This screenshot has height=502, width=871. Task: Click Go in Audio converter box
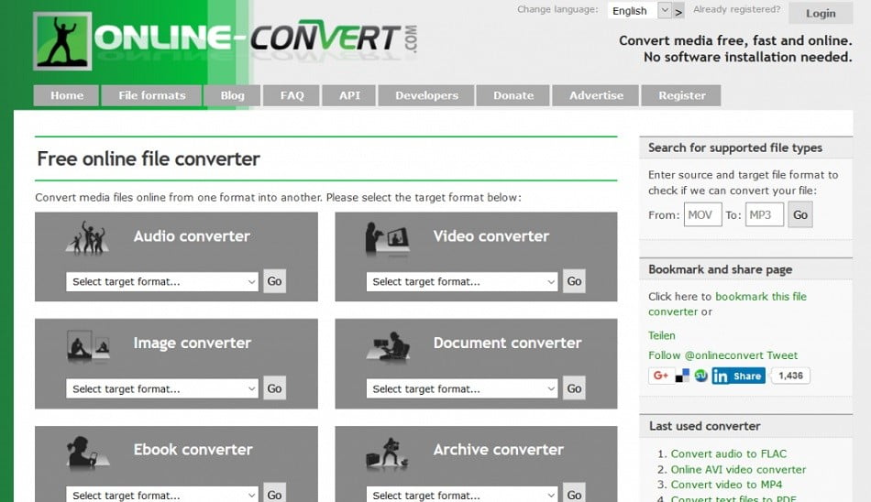tap(274, 281)
